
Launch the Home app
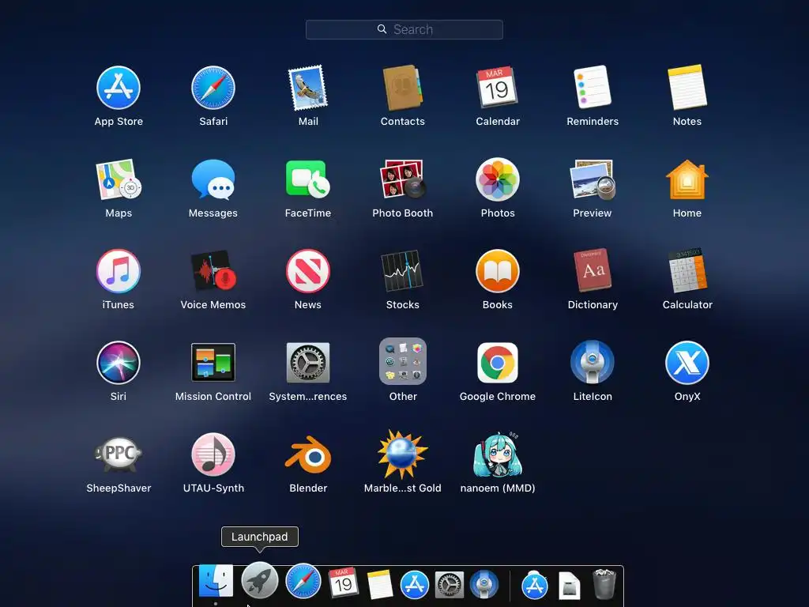coord(687,179)
